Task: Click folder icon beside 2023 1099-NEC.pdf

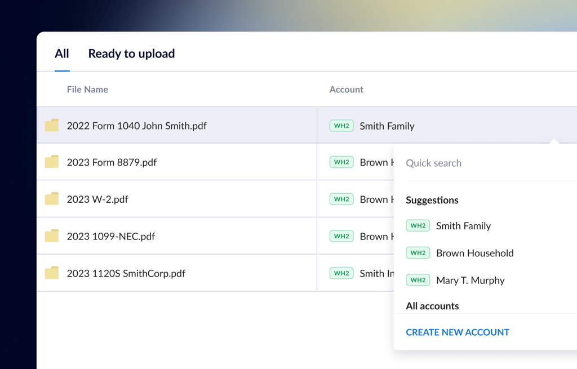Action: [x=52, y=236]
